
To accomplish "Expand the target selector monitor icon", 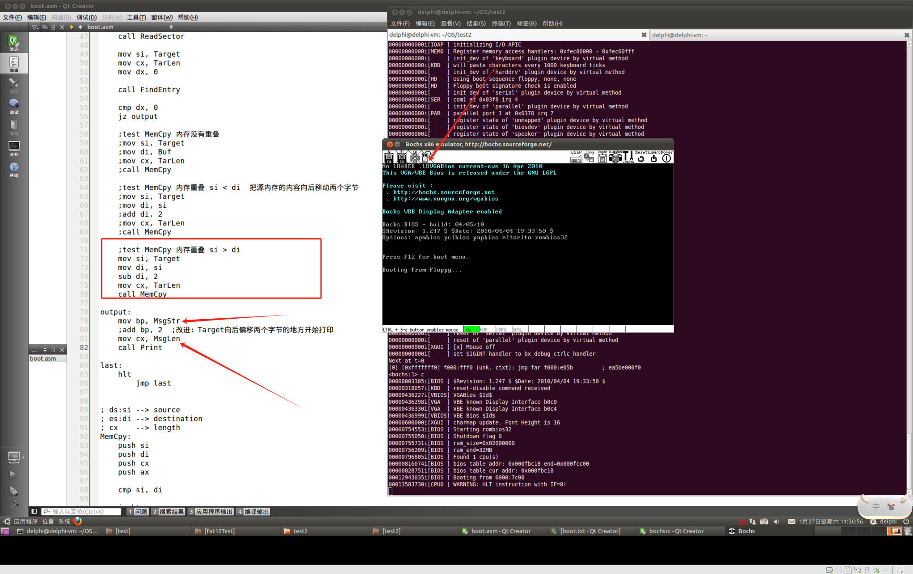I will pyautogui.click(x=13, y=457).
